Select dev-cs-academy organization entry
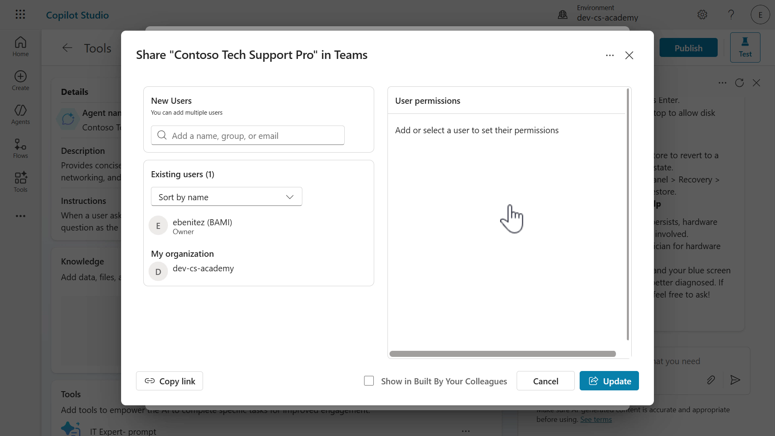Screen dimensions: 775x436 pos(203,269)
